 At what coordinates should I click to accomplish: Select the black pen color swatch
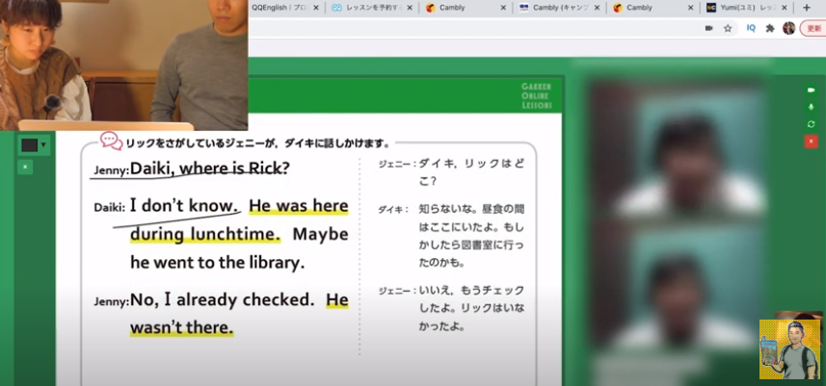[x=29, y=145]
